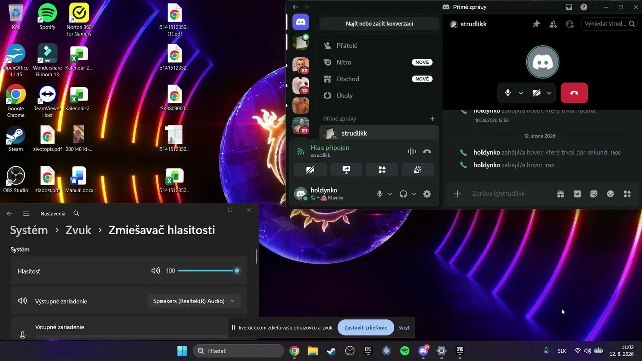Click Najít nebo začít konverzaci button
Viewport: 642px width, 361px height.
[x=379, y=23]
